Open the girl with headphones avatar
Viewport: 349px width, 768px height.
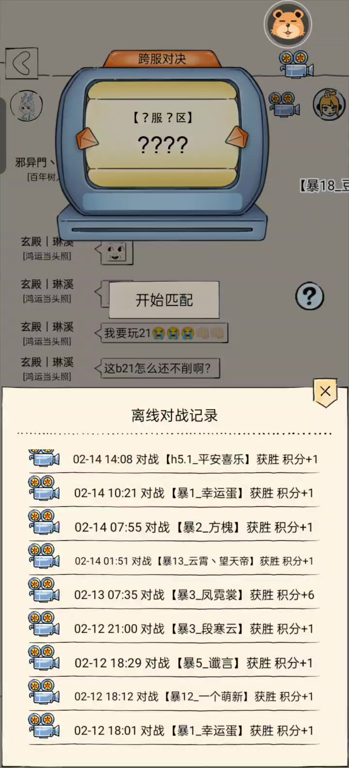(x=329, y=104)
